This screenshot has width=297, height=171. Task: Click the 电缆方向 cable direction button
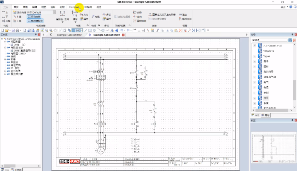tap(185, 19)
